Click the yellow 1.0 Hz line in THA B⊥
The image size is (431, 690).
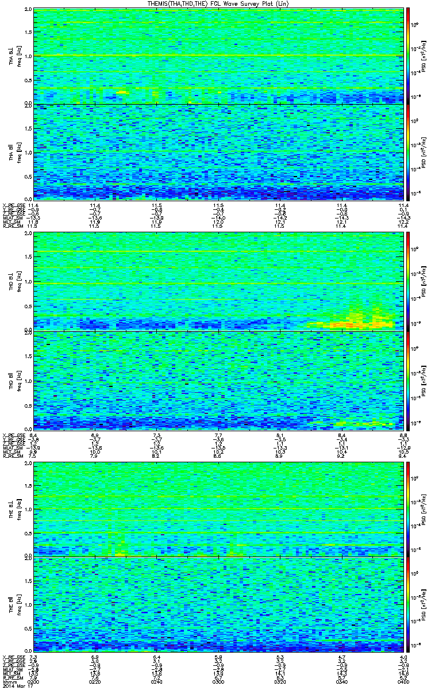(218, 56)
